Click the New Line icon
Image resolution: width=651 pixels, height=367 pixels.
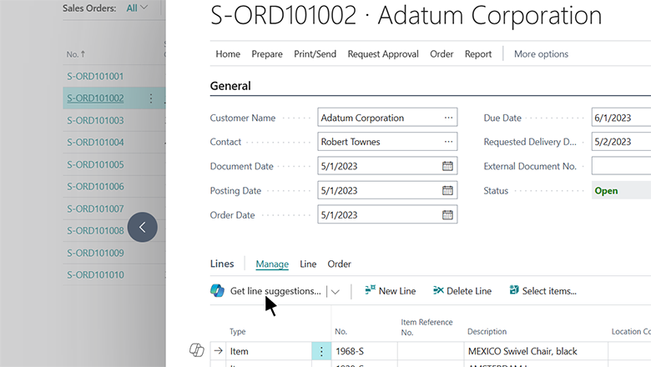pos(370,291)
